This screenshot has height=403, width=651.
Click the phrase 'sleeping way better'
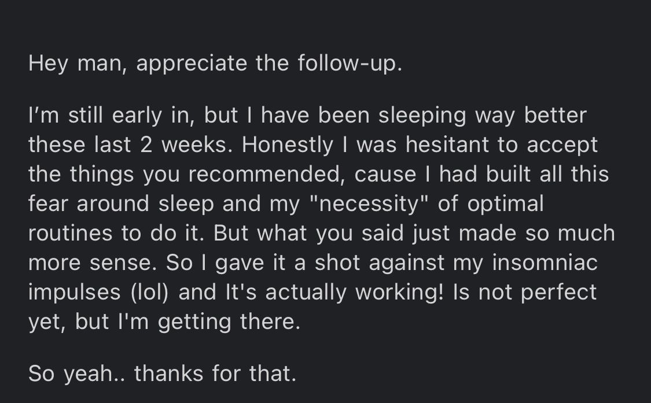pos(483,116)
